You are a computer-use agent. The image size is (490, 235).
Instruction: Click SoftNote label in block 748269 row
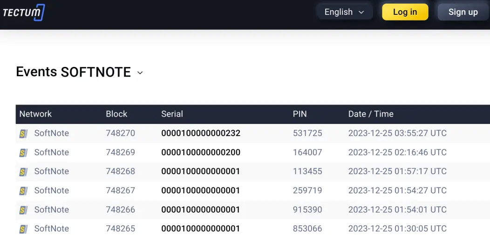52,152
